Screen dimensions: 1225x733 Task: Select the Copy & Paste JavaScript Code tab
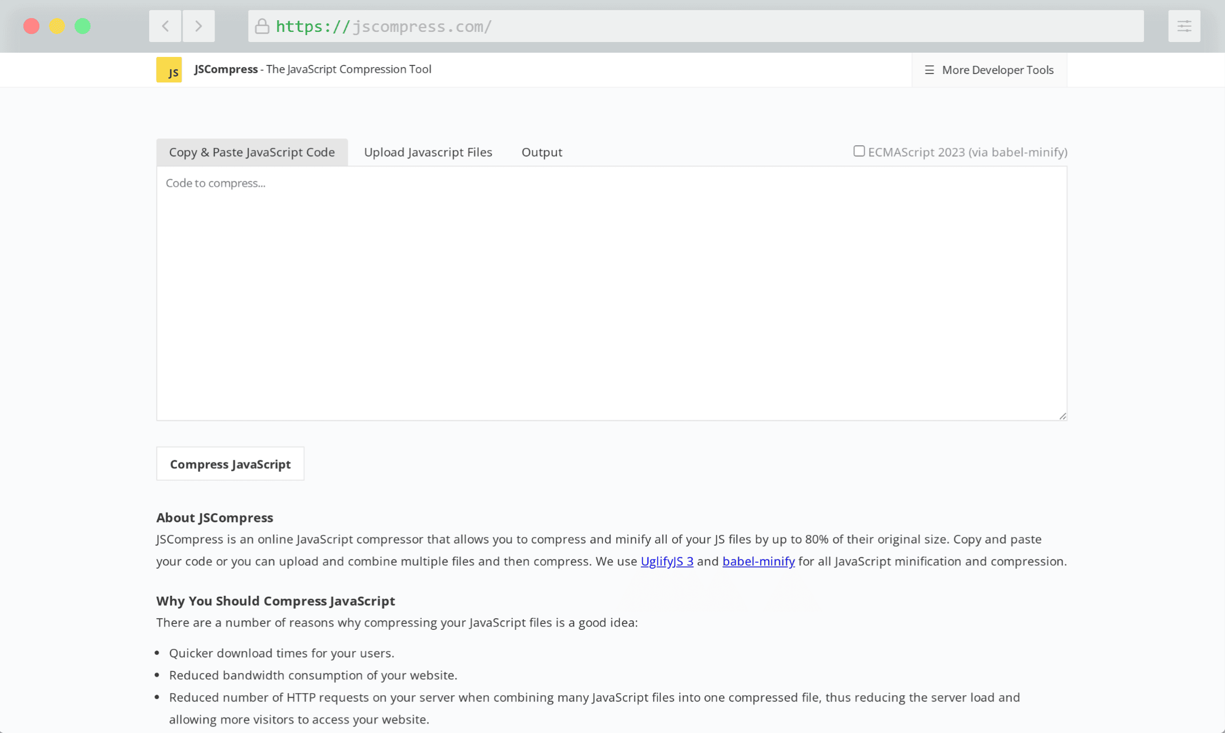click(251, 152)
